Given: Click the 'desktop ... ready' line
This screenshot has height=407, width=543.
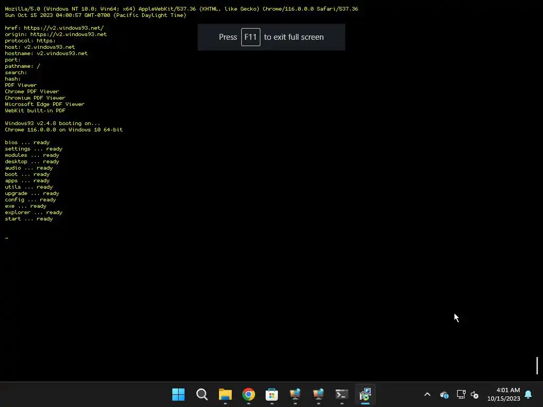Looking at the screenshot, I should tap(32, 162).
